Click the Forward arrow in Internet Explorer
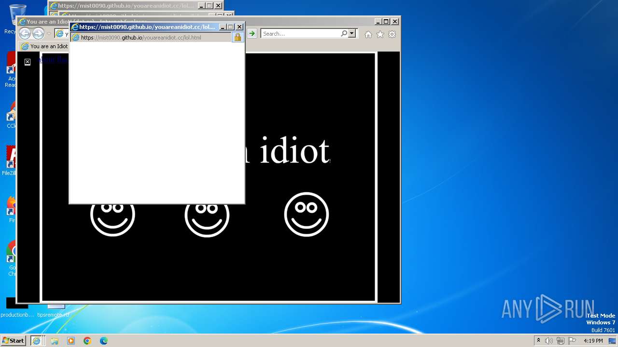618x347 pixels. pos(38,33)
